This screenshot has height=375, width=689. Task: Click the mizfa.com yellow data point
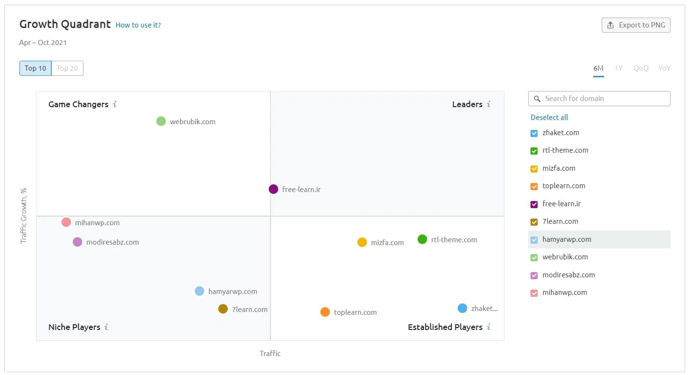(362, 242)
